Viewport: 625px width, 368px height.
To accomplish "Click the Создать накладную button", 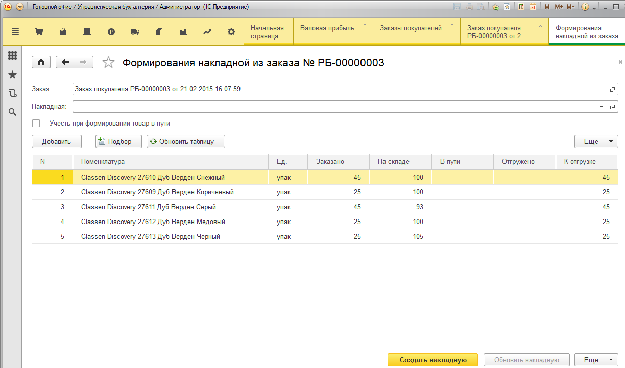I will click(x=433, y=360).
